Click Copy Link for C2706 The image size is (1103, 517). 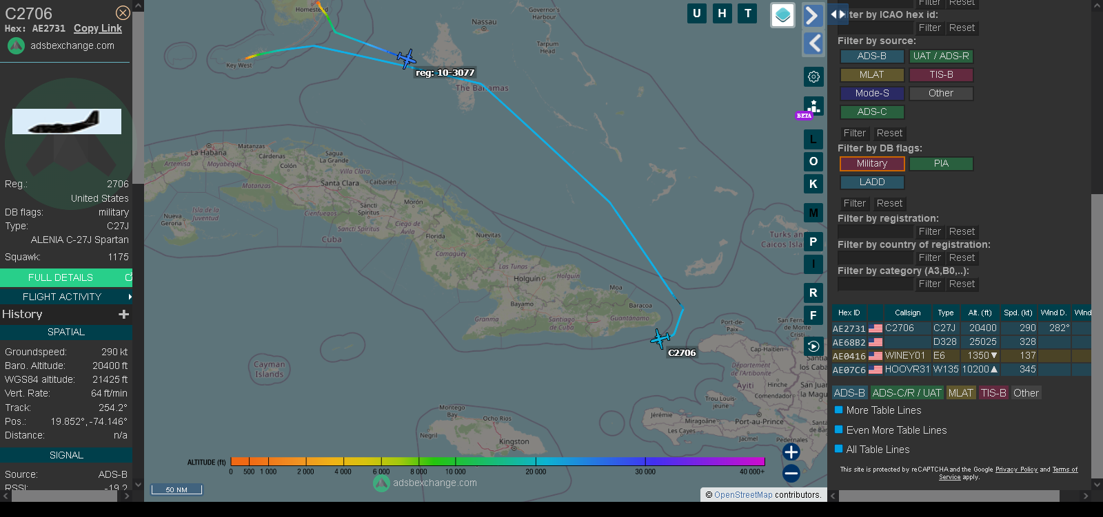98,28
